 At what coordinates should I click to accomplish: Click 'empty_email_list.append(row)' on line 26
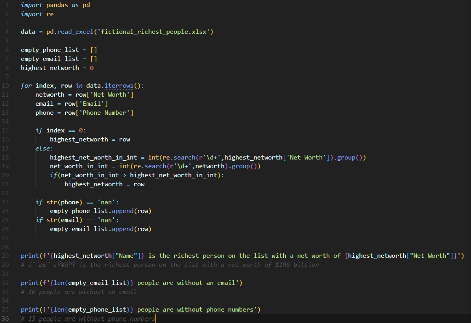click(101, 229)
